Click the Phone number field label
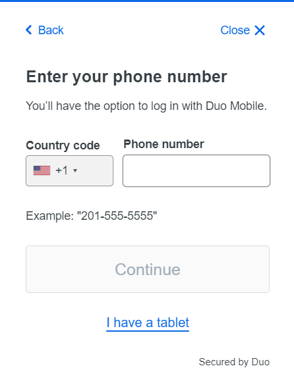This screenshot has width=294, height=387. (x=163, y=144)
